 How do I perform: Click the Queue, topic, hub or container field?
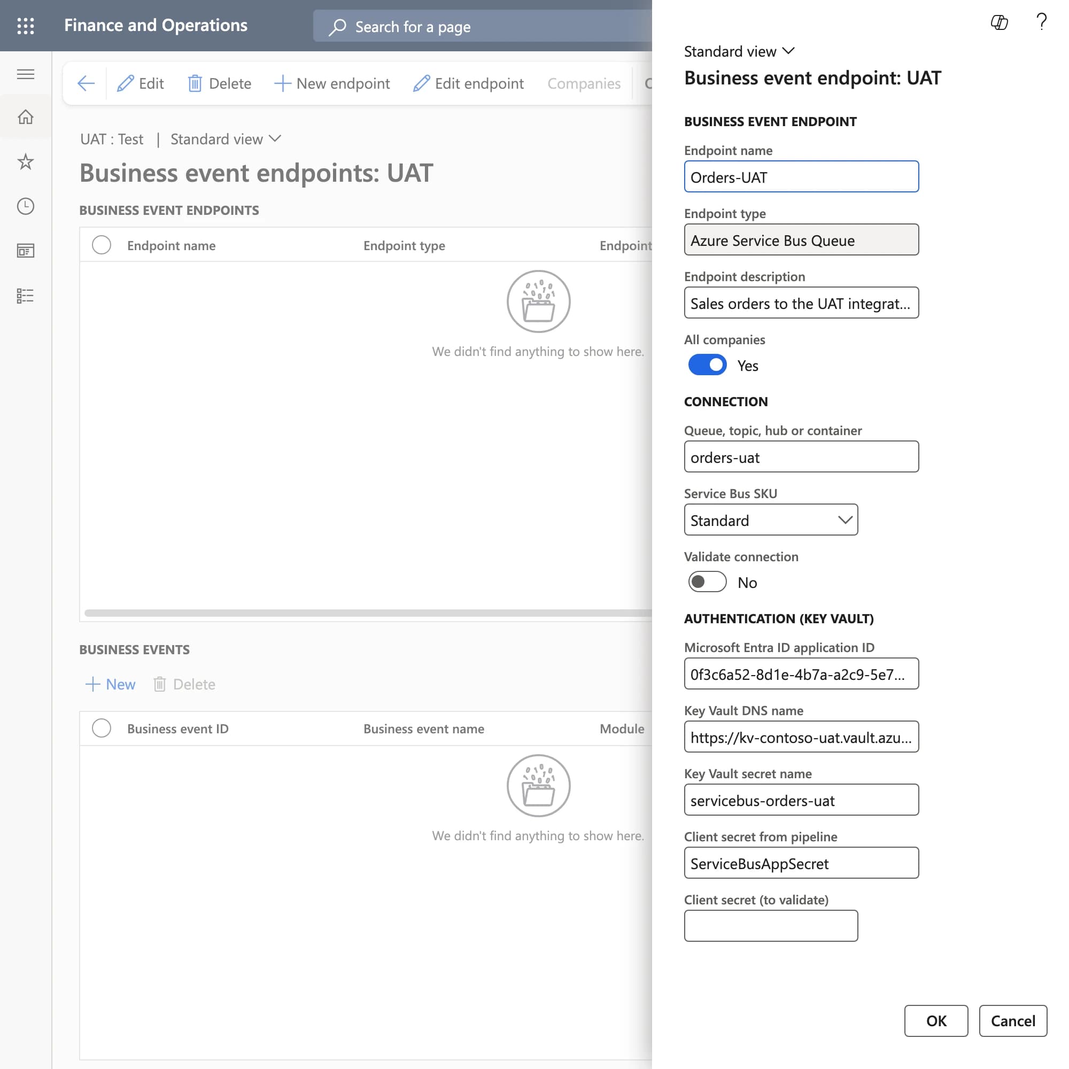click(801, 456)
